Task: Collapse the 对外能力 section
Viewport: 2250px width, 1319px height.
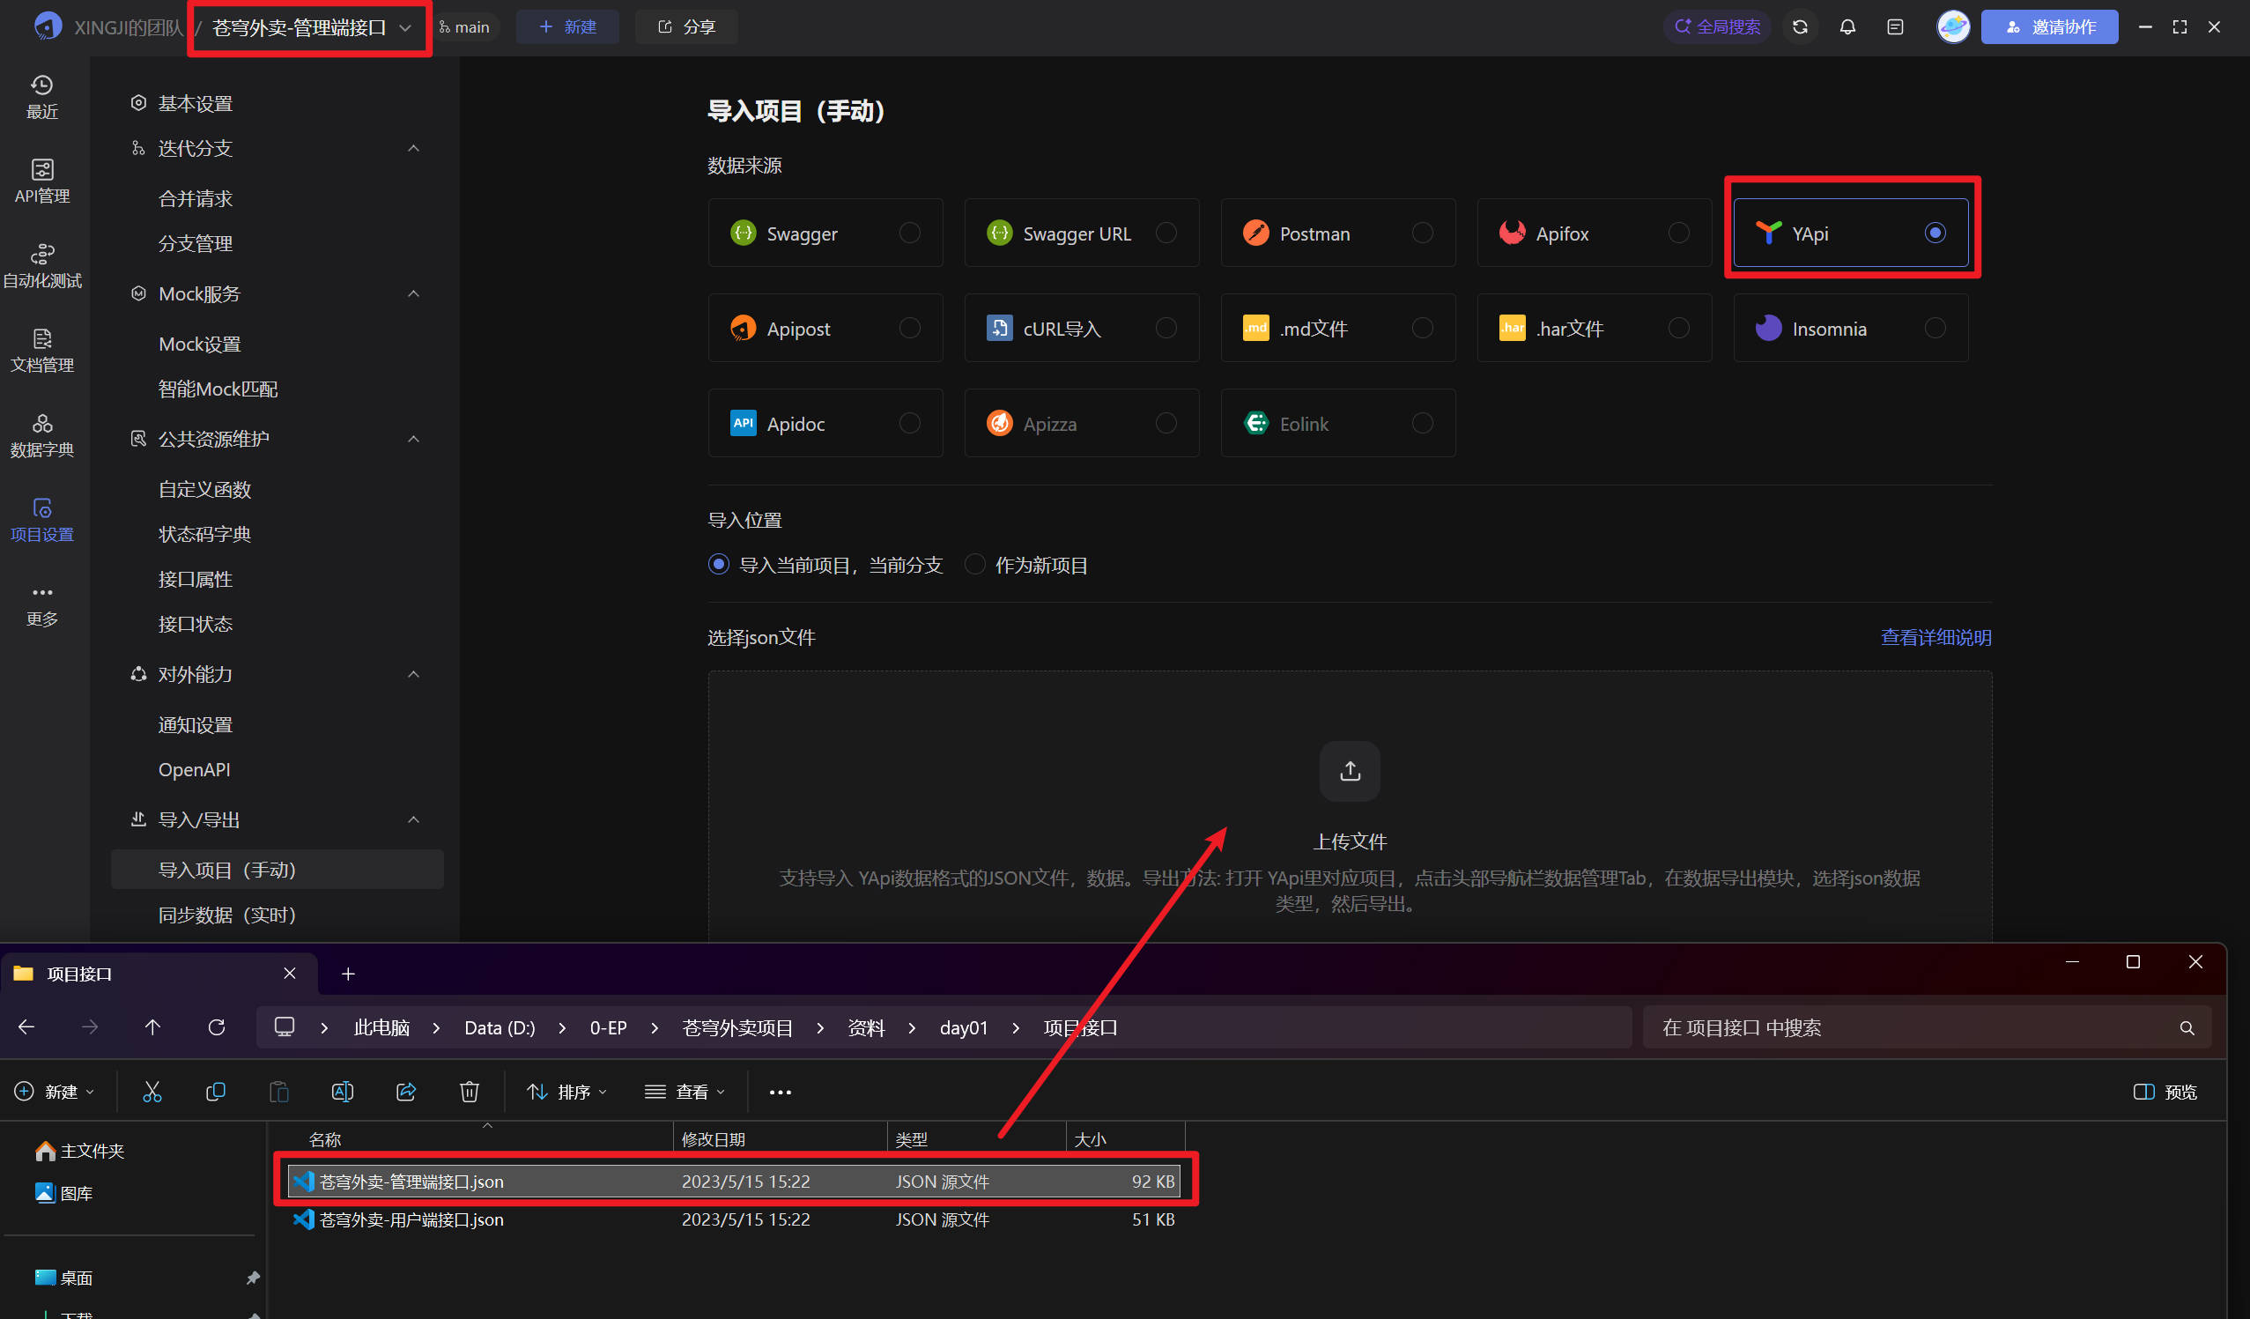Action: pyautogui.click(x=413, y=674)
